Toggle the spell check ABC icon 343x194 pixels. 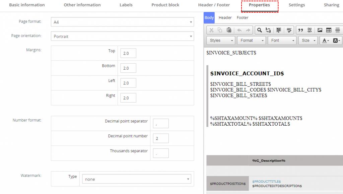tap(289, 30)
